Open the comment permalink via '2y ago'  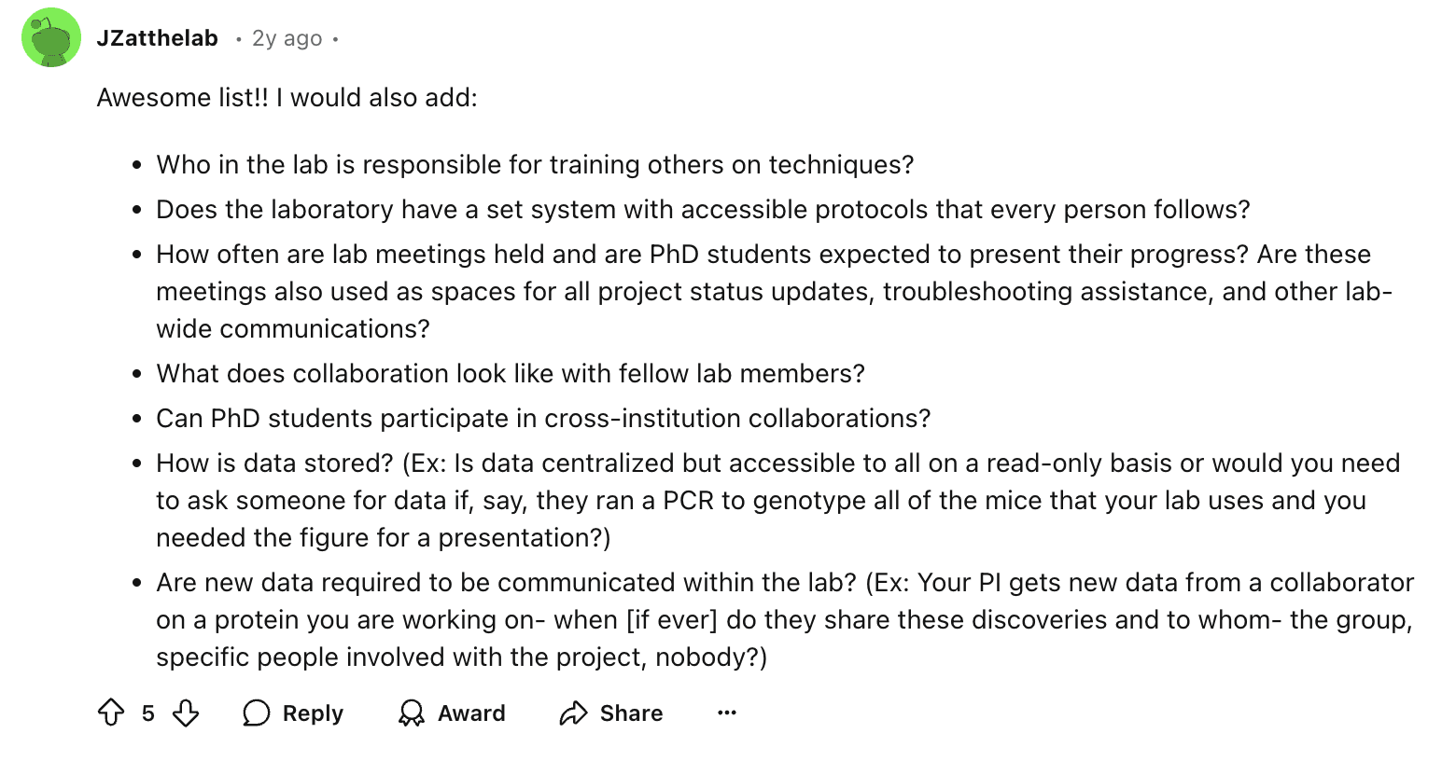pyautogui.click(x=287, y=38)
